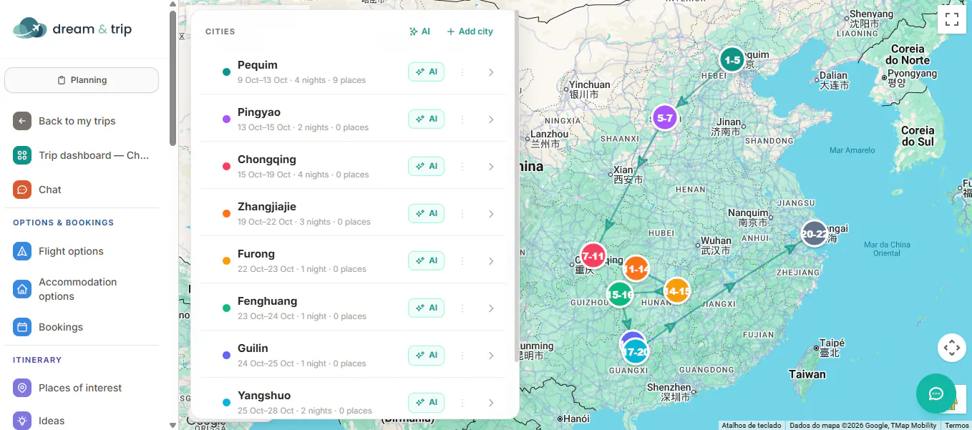Click the Chongqing red color dot
972x430 pixels.
click(x=226, y=167)
